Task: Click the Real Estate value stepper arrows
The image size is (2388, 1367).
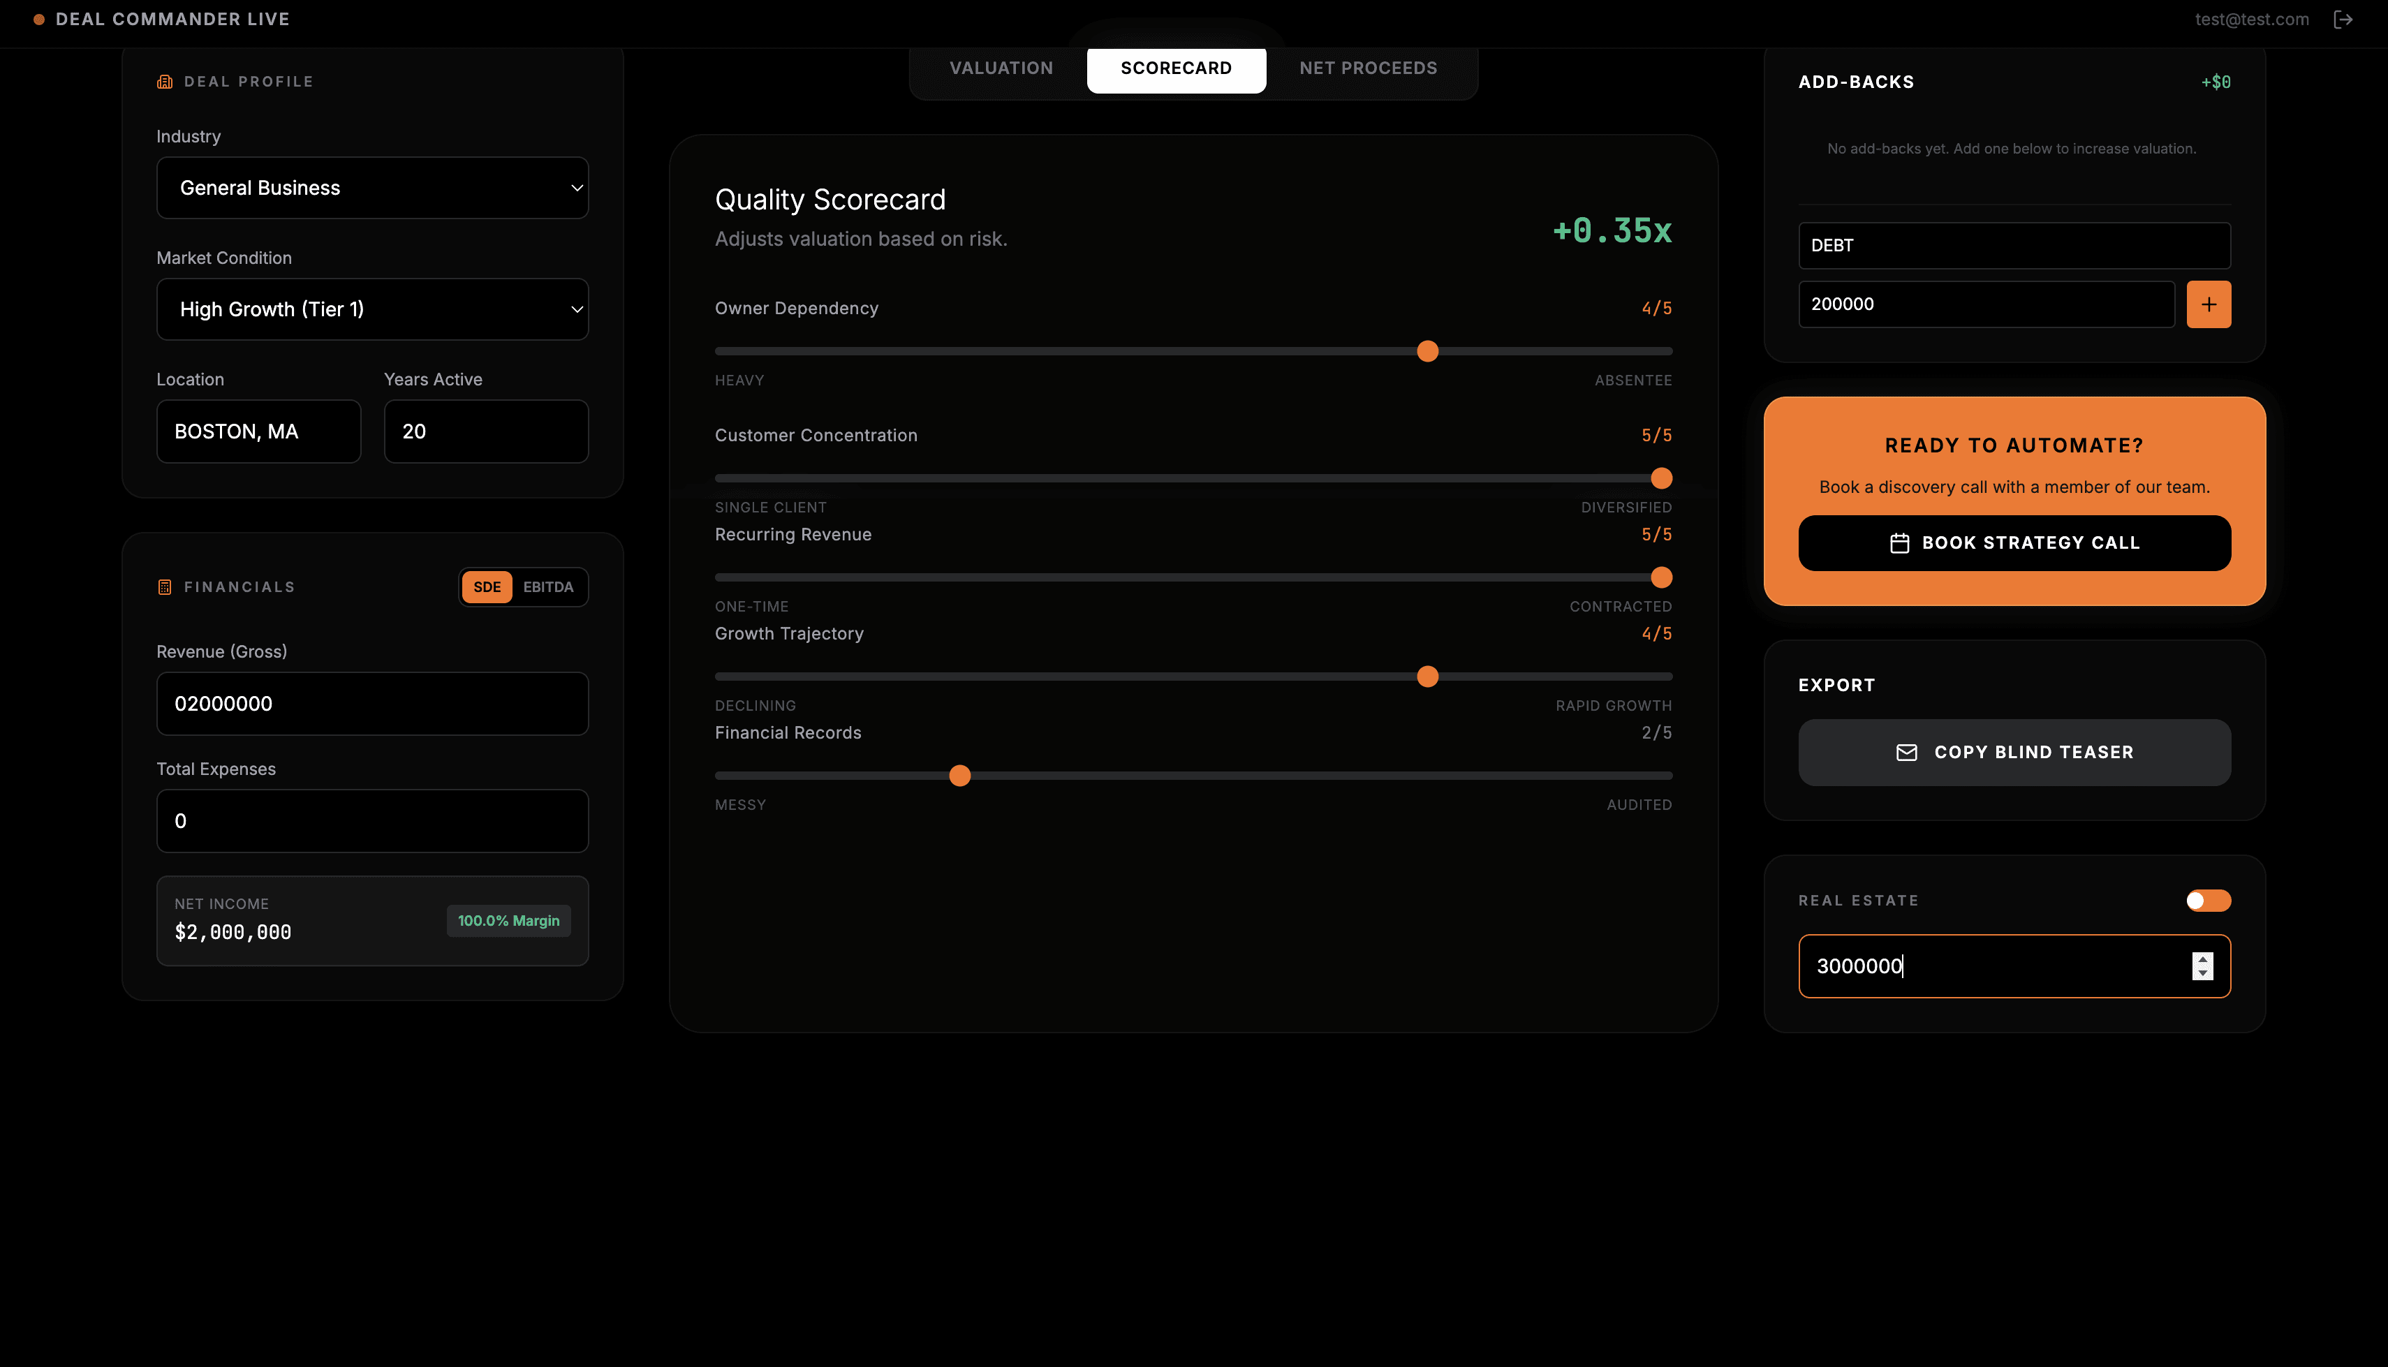Action: [2202, 965]
